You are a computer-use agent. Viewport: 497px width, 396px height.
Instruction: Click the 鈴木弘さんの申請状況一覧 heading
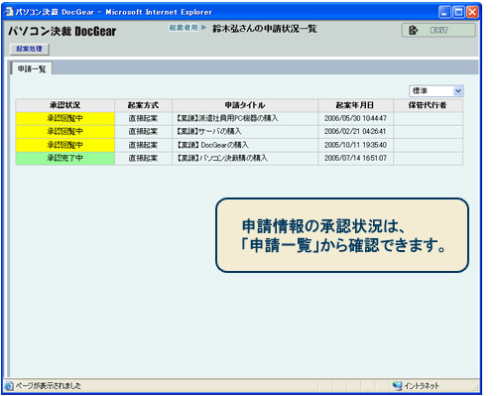click(265, 29)
